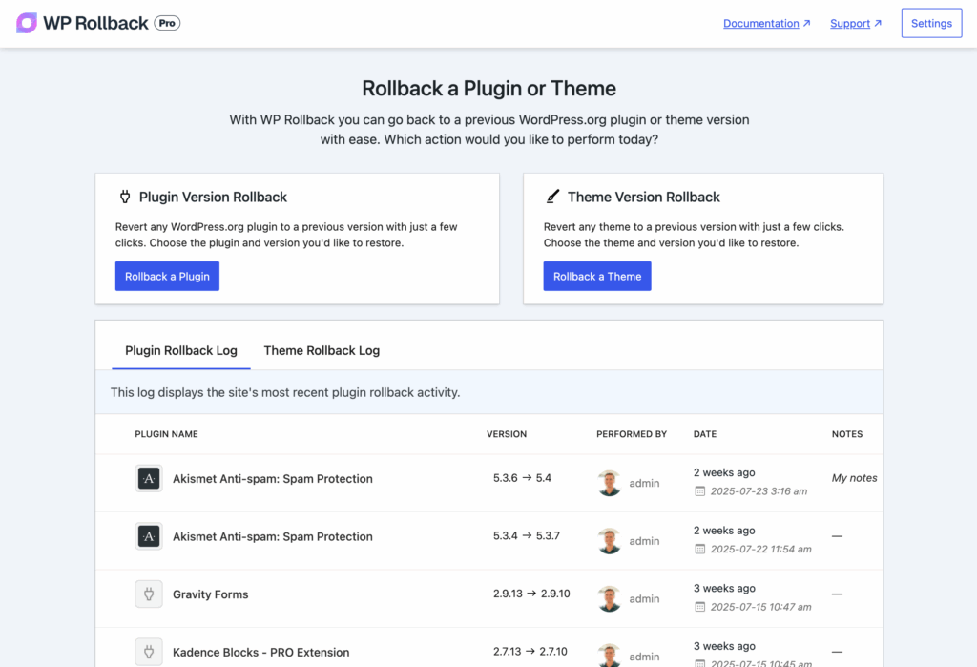
Task: Click the Akismet icon in the 5.3.4 row
Action: [x=149, y=536]
